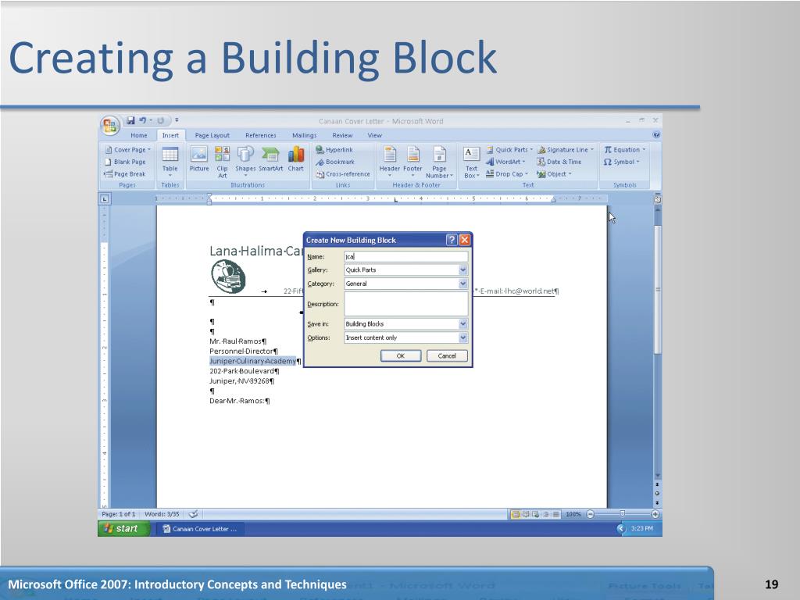Switch to Print Layout view
This screenshot has width=800, height=600.
[x=516, y=514]
